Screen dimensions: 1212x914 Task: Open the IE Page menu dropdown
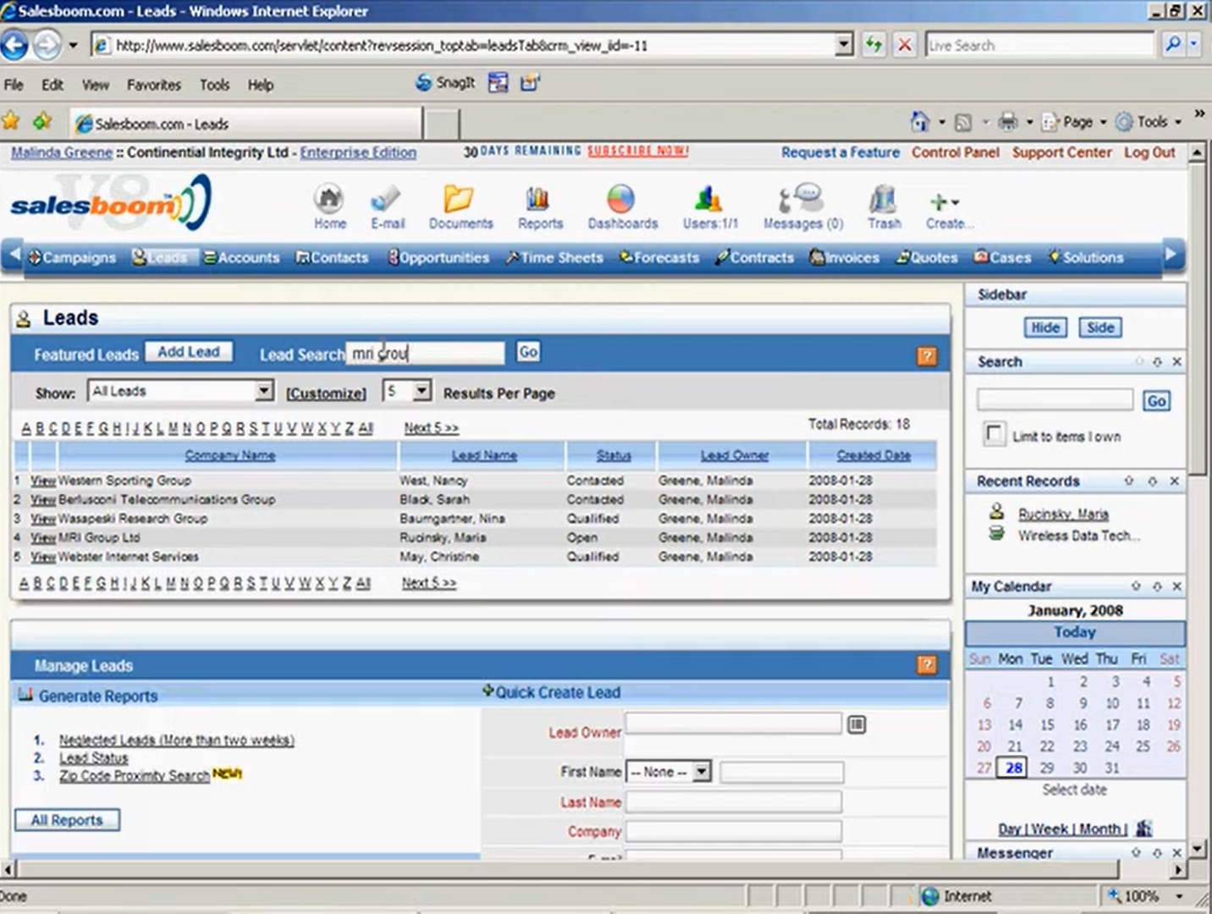(x=1103, y=122)
